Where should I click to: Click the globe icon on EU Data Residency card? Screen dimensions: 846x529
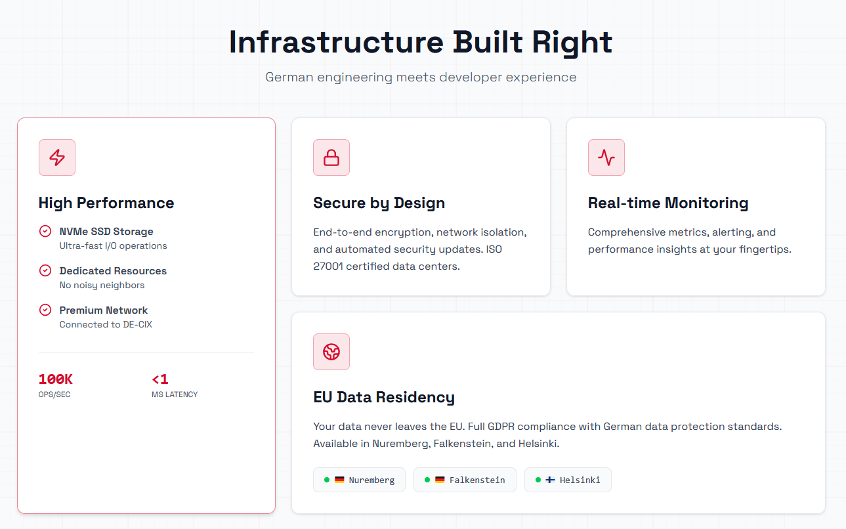331,352
